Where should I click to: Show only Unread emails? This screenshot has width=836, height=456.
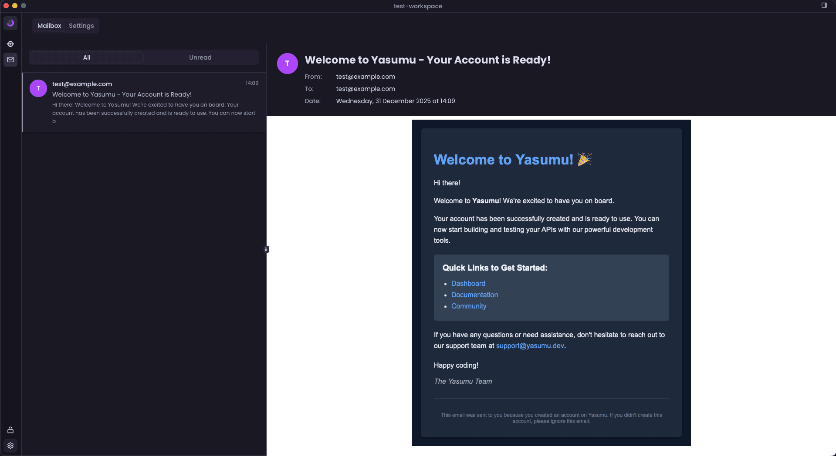pos(200,57)
